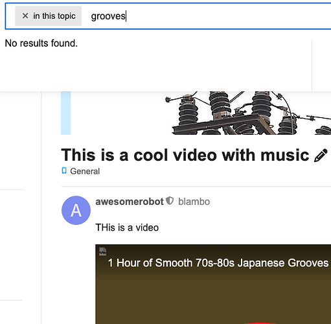The image size is (331, 324).
Task: Click the vertical divider beside search results
Action: coord(312,66)
